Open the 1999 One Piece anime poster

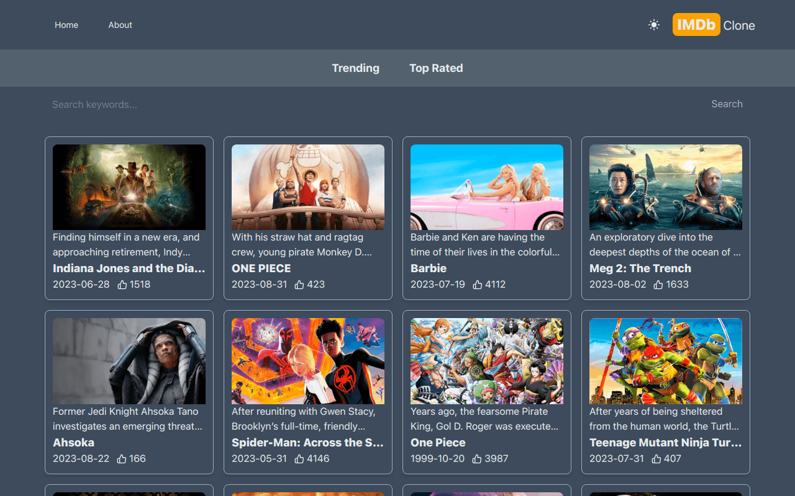(x=487, y=361)
